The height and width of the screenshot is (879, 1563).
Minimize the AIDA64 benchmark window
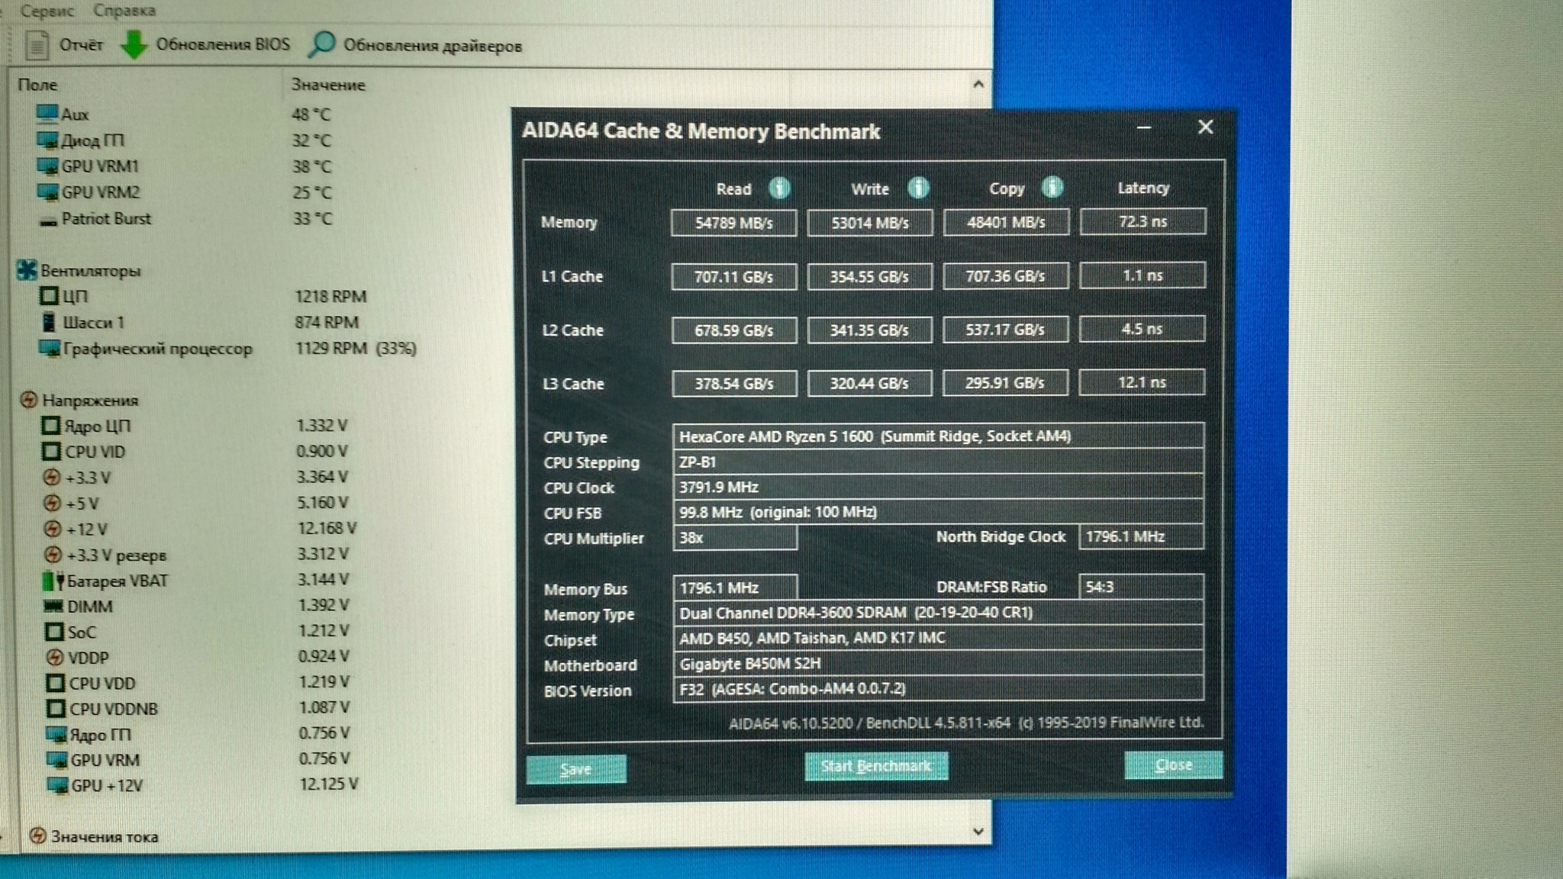click(x=1143, y=127)
